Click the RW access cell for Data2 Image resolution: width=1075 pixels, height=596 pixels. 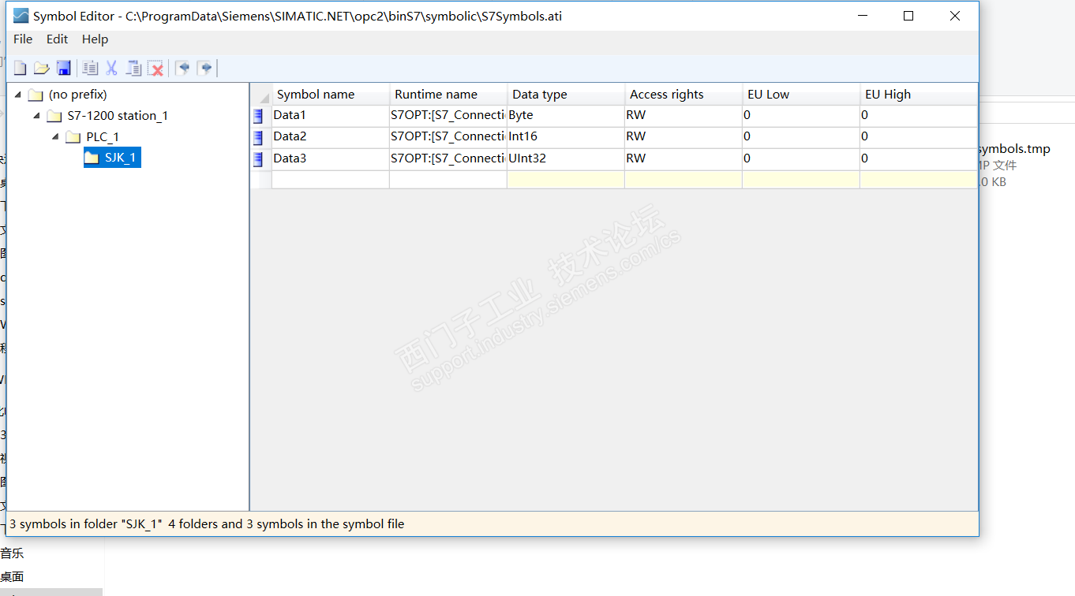tap(684, 137)
